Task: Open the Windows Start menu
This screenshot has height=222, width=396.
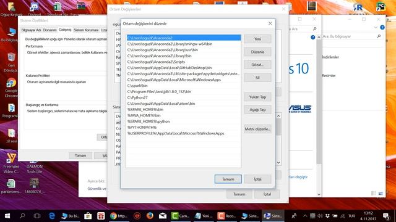Action: (x=7, y=216)
